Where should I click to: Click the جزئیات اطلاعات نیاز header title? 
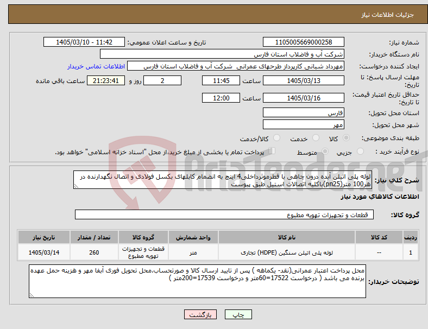(388, 15)
